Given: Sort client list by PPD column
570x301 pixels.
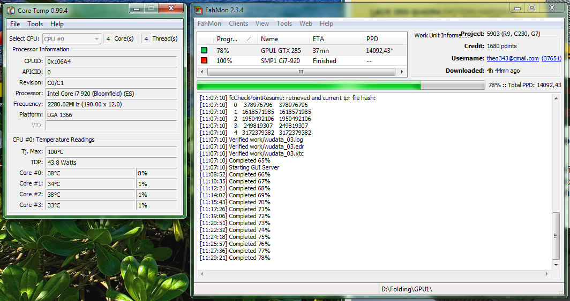Looking at the screenshot, I should click(x=385, y=39).
